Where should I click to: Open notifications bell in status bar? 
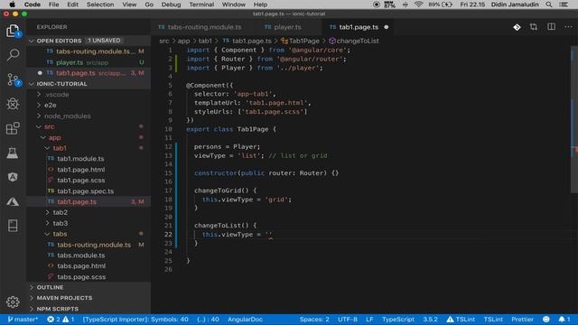[564, 319]
